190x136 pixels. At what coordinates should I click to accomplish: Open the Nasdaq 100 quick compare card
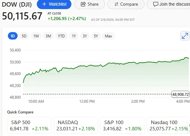(169, 126)
